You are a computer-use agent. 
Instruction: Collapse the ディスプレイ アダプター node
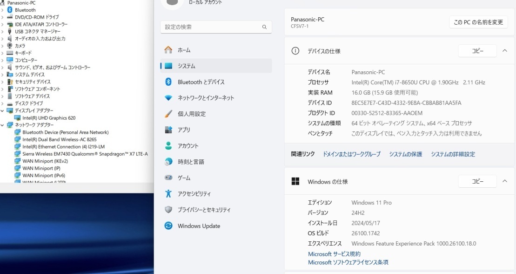click(x=3, y=111)
